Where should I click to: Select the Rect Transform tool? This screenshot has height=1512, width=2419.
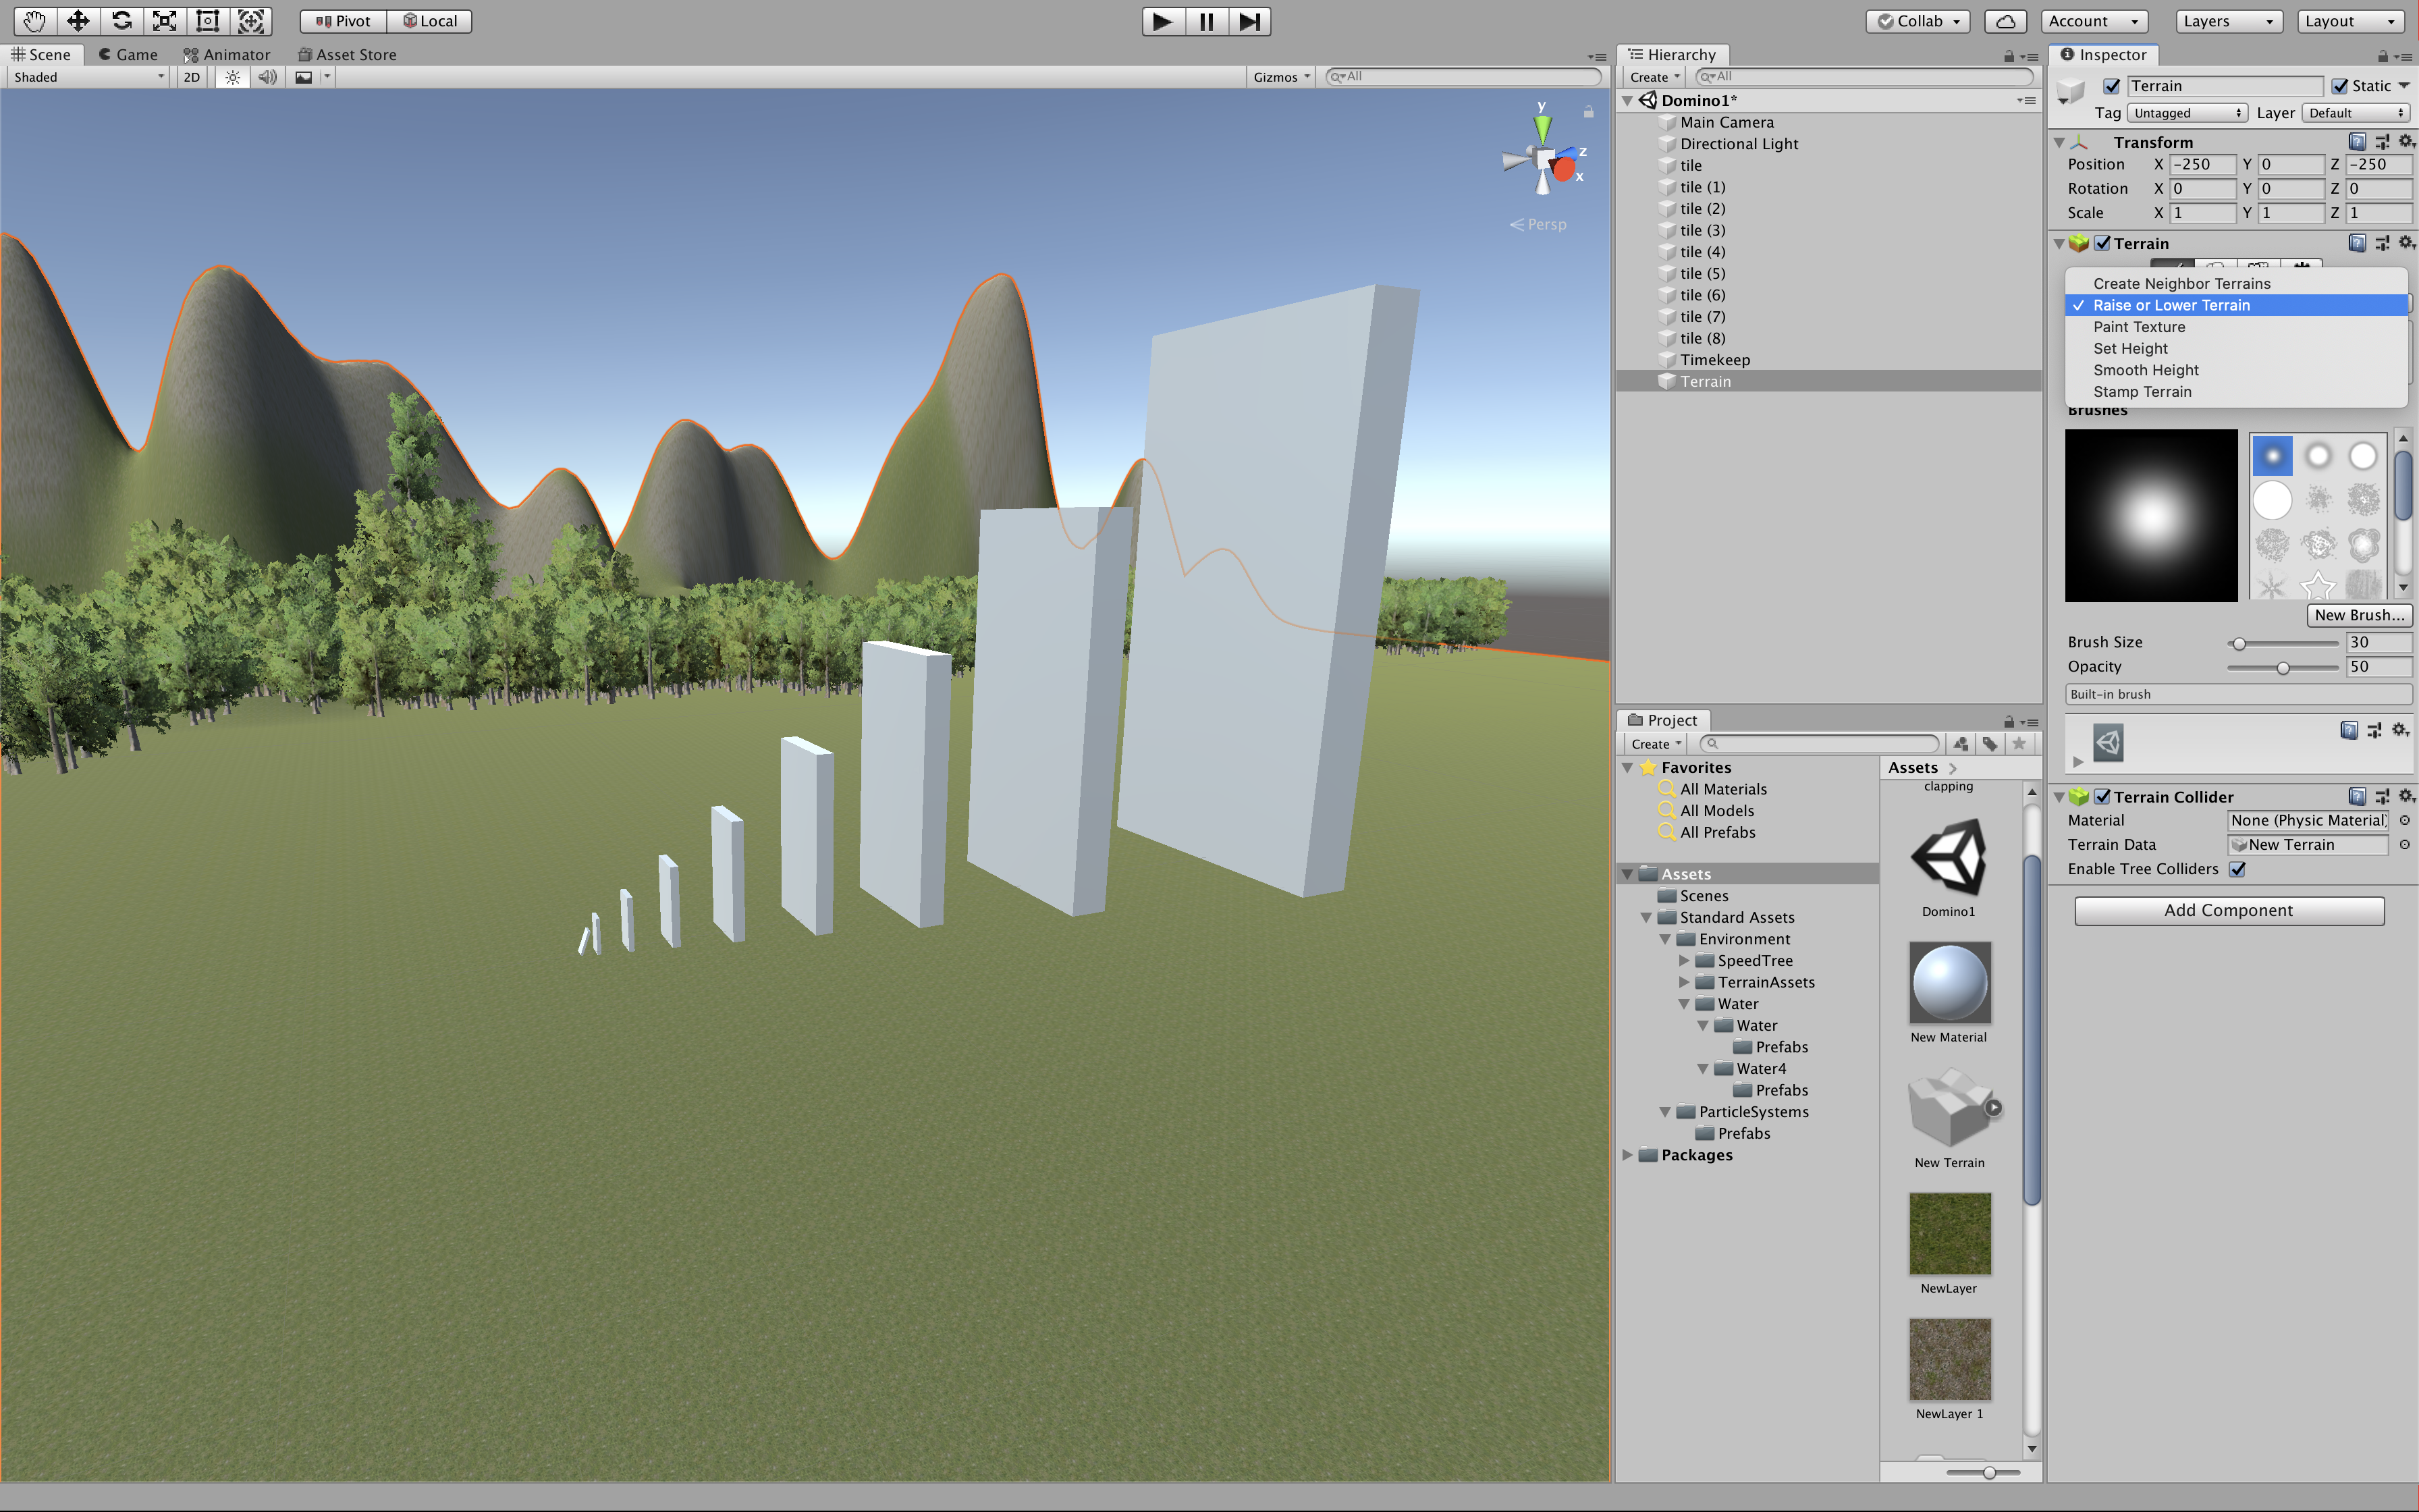pyautogui.click(x=208, y=21)
